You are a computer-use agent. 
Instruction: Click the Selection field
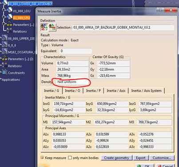123,28
